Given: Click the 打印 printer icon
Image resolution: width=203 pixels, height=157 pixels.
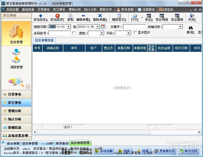Looking at the screenshot, I should point(135,16).
